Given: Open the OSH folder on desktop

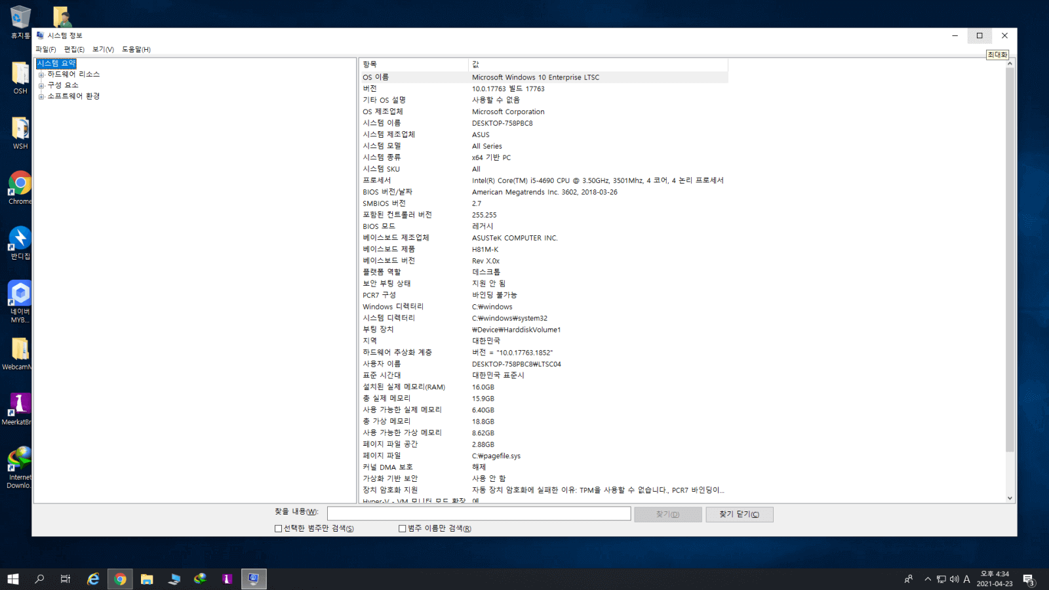Looking at the screenshot, I should click(20, 77).
